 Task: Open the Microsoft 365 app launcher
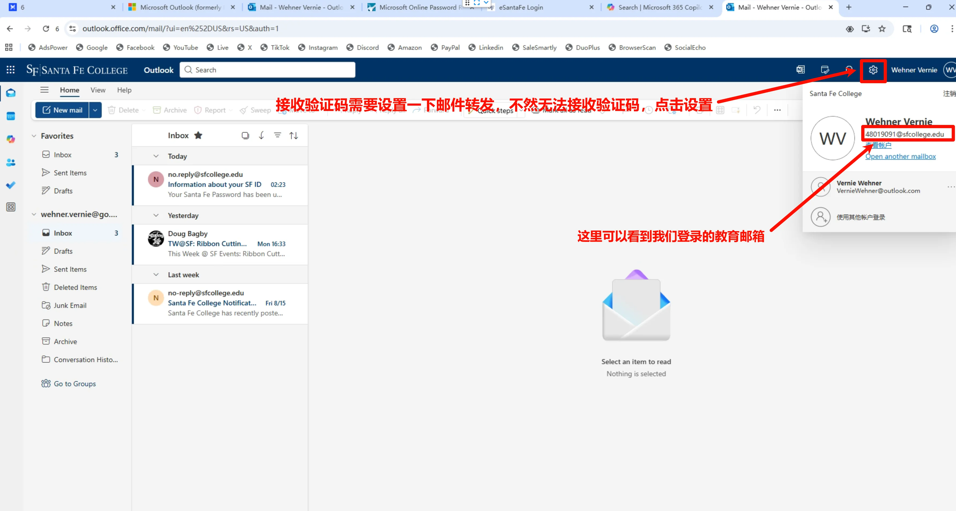pos(10,70)
